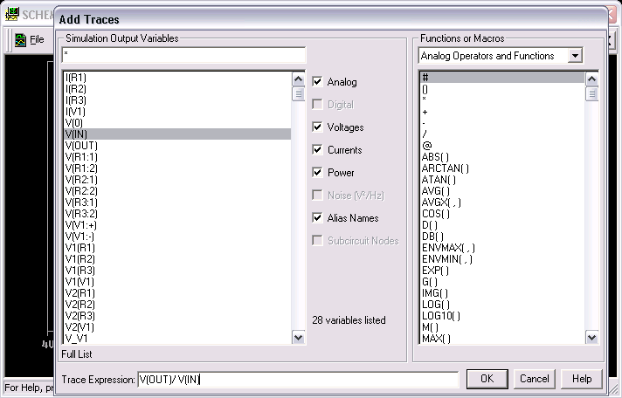Click the document icon beside the File menu
This screenshot has width=622, height=398.
[20, 39]
